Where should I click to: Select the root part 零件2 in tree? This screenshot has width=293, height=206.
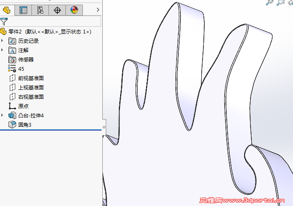pyautogui.click(x=50, y=31)
